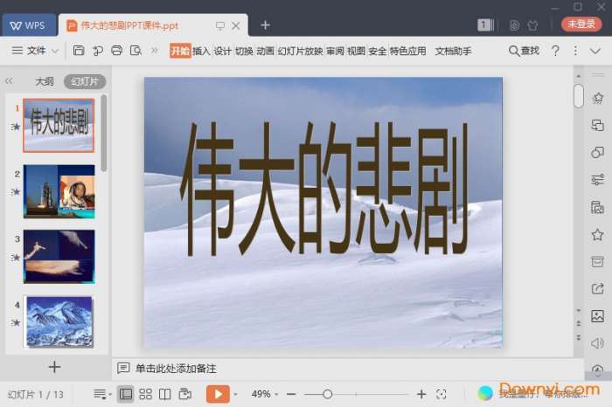
Task: Switch to the 切换 ribbon tab
Action: point(244,51)
